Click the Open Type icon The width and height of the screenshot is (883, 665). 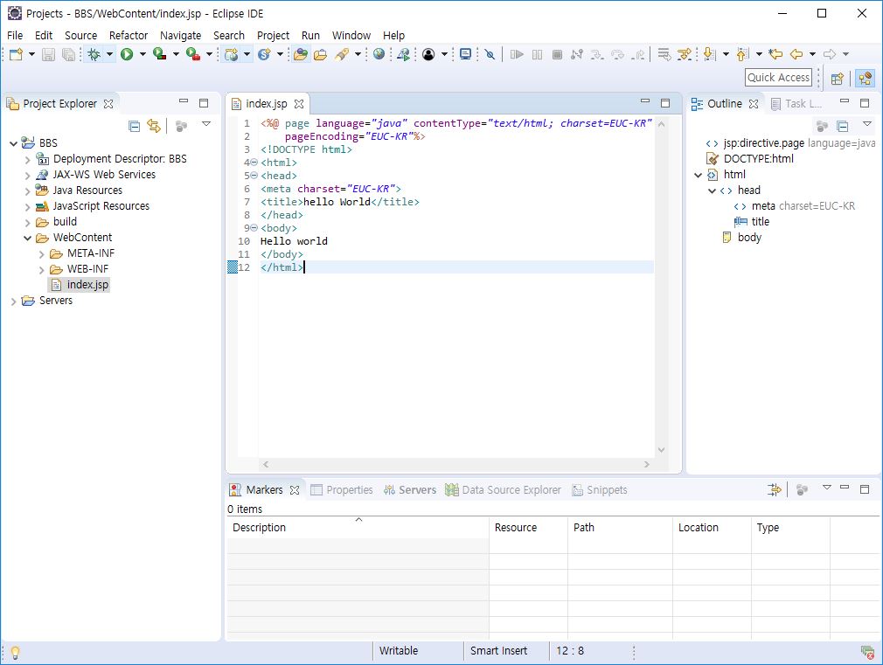coord(301,54)
